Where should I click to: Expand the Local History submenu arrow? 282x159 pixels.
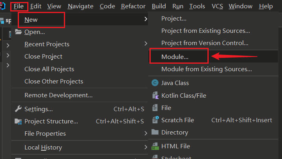pos(146,148)
